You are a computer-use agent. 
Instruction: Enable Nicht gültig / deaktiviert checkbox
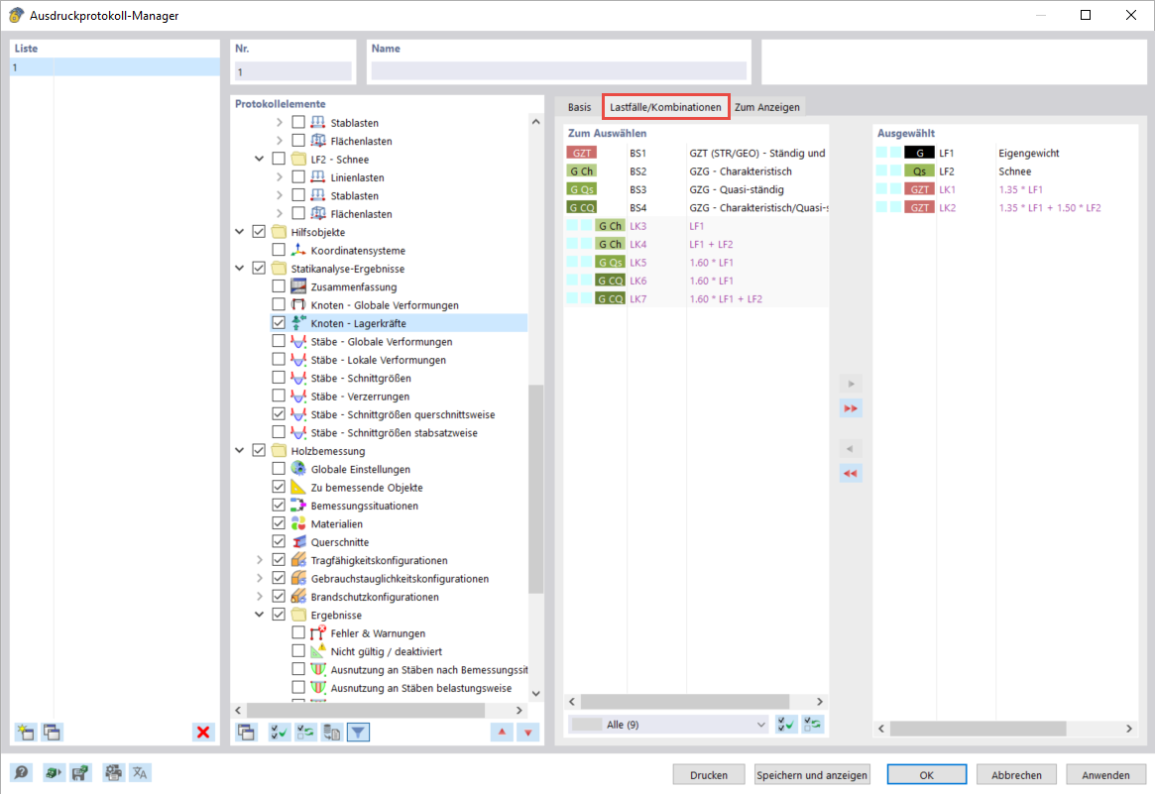coord(298,651)
